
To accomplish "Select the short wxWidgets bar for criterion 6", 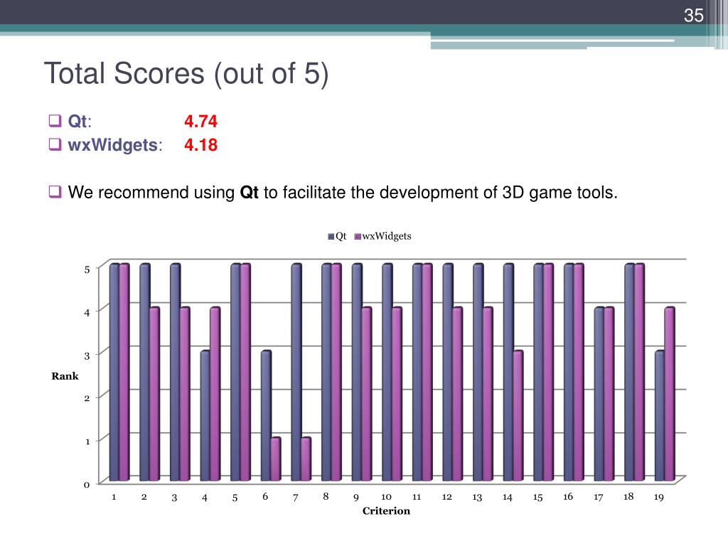I will point(276,459).
